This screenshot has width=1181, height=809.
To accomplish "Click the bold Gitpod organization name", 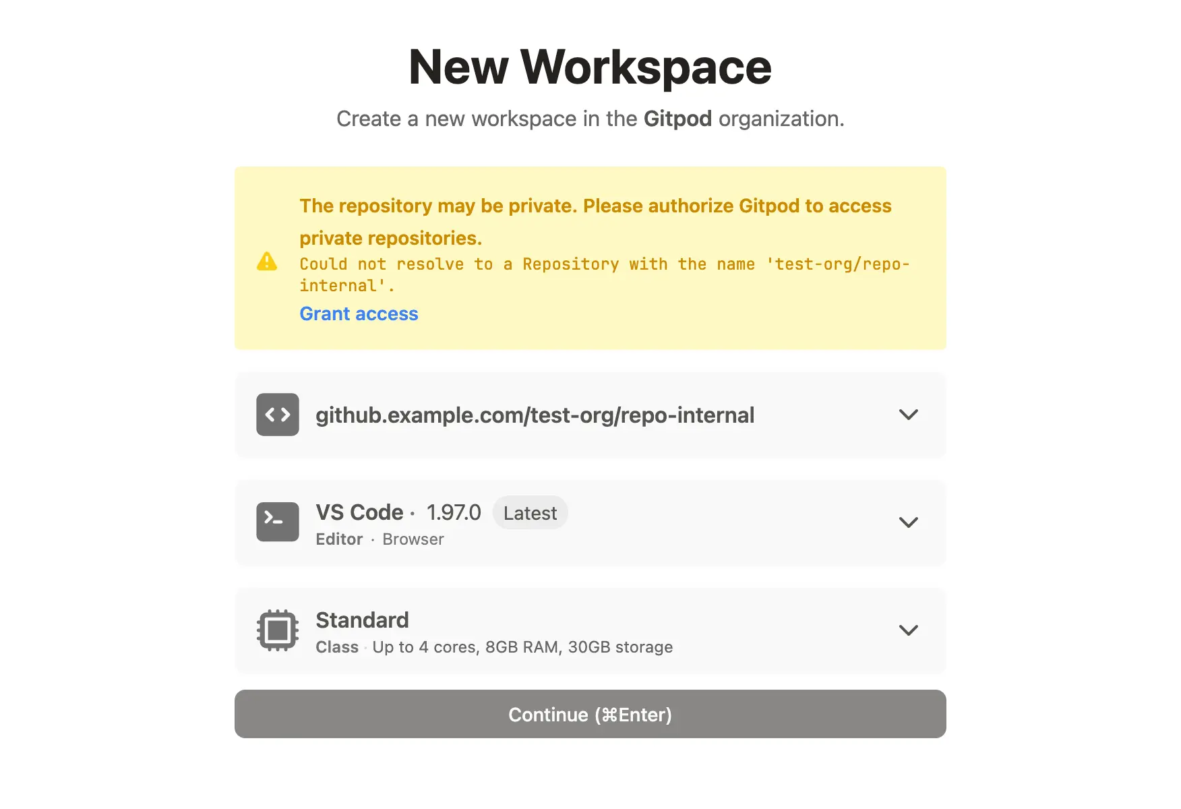I will 677,119.
